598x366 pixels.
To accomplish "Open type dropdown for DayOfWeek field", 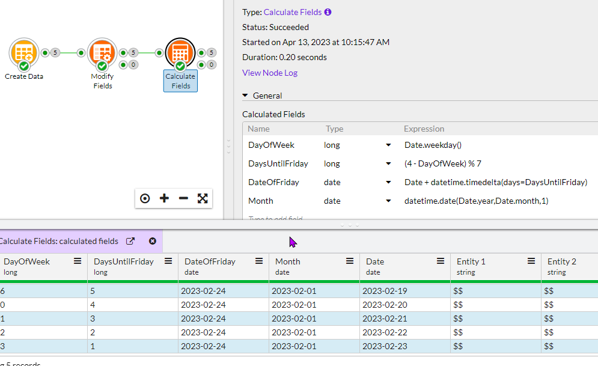I will click(388, 145).
